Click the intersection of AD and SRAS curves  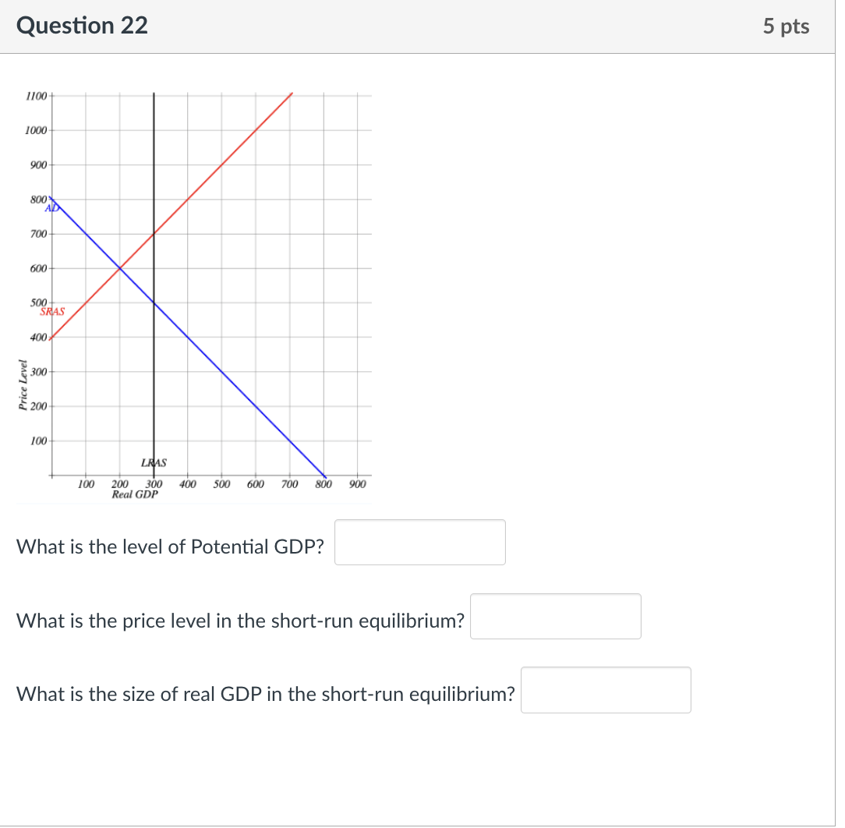(x=121, y=267)
